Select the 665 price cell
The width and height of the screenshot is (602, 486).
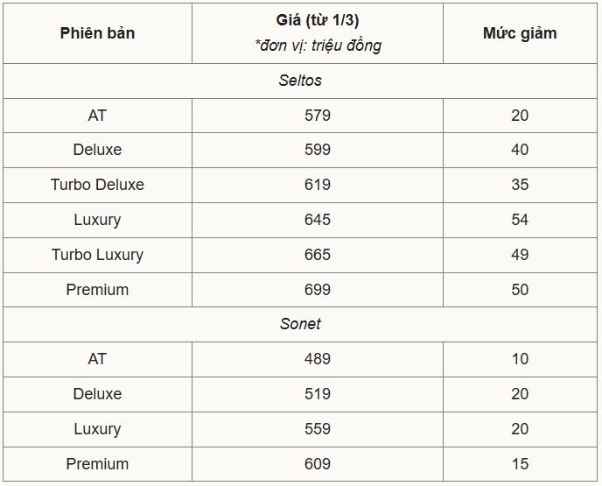click(x=318, y=255)
